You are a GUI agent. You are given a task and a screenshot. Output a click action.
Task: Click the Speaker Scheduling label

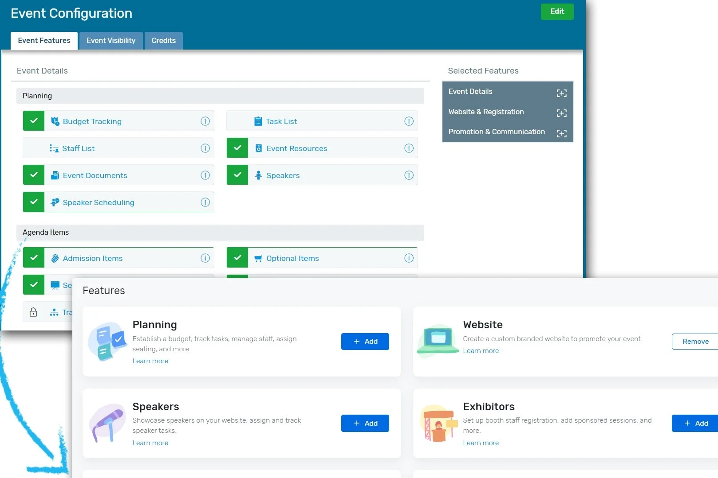click(99, 202)
